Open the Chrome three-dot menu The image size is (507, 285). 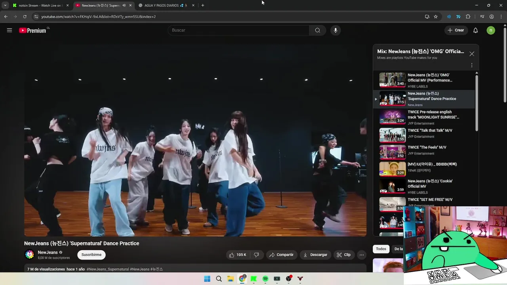[x=501, y=17]
